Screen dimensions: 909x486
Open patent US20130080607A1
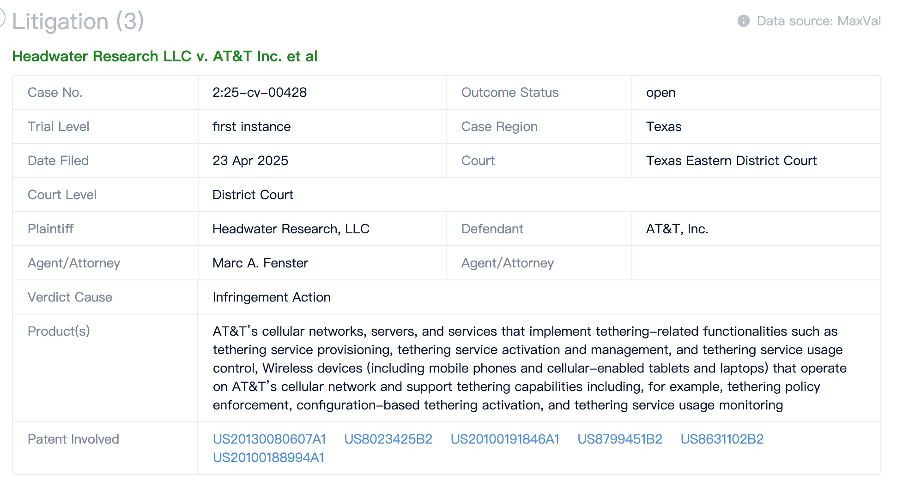point(269,439)
